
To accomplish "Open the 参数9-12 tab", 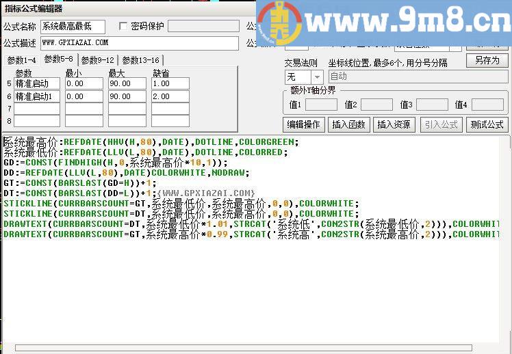I will [x=98, y=60].
